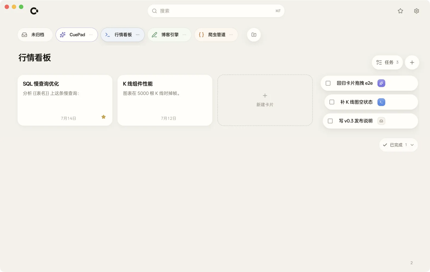Click the CuePad app logo
The height and width of the screenshot is (272, 430).
[x=34, y=11]
